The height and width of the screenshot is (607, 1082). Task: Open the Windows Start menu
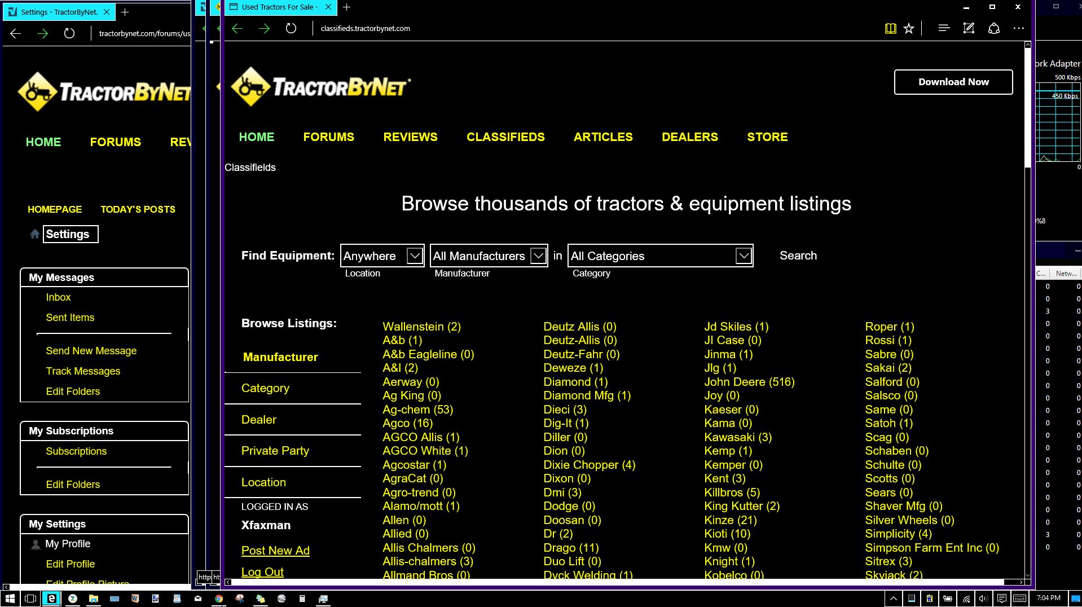point(10,599)
